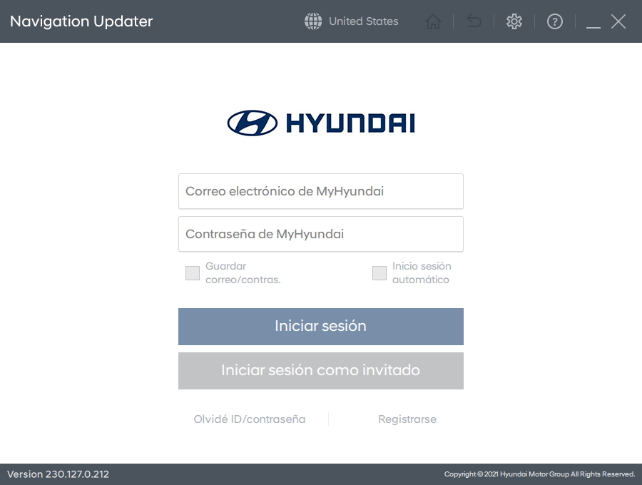
Task: Open the help question mark icon
Action: [555, 21]
